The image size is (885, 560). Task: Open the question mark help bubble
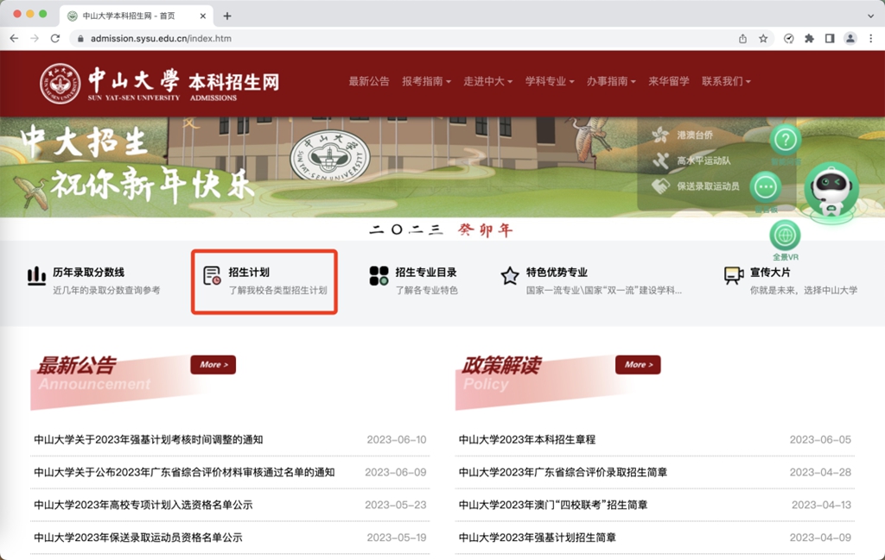click(785, 139)
